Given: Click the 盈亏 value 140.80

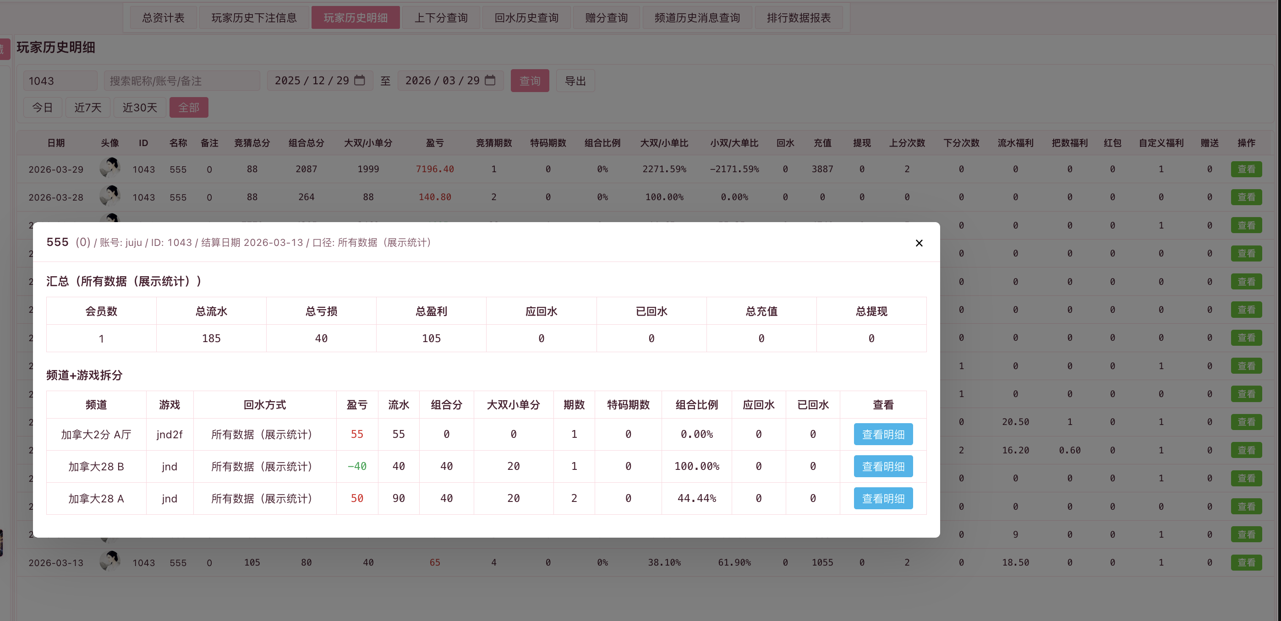Looking at the screenshot, I should click(435, 197).
